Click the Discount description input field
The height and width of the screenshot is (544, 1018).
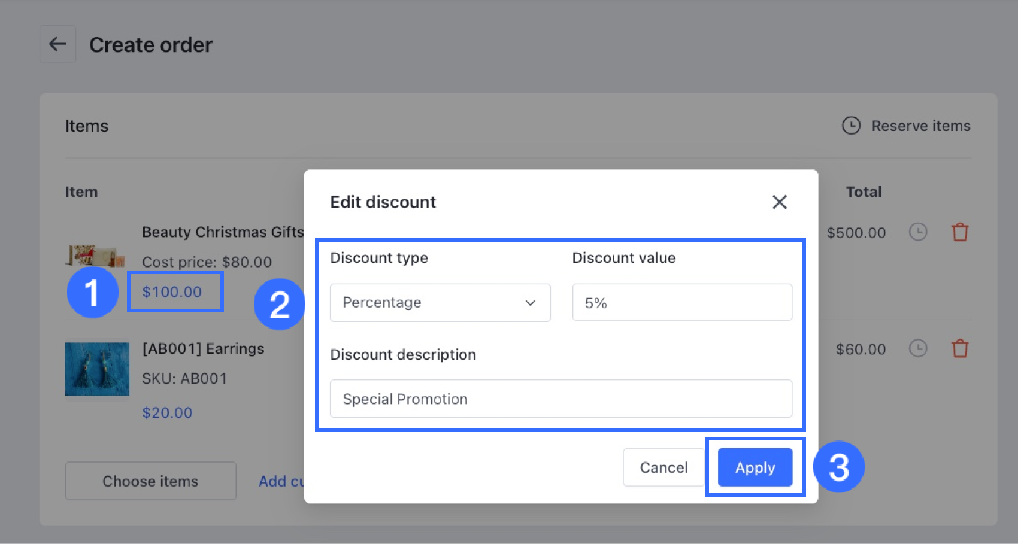[560, 399]
